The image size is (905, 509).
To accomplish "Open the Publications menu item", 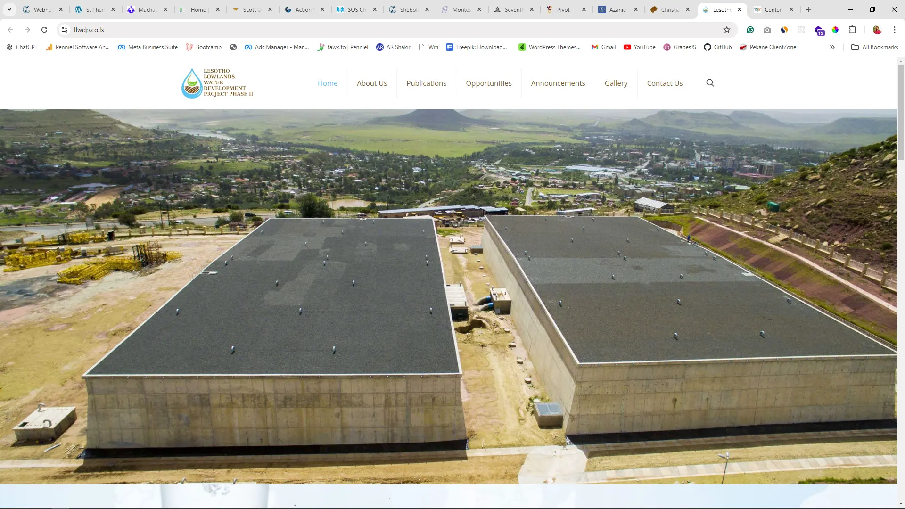I will click(426, 83).
